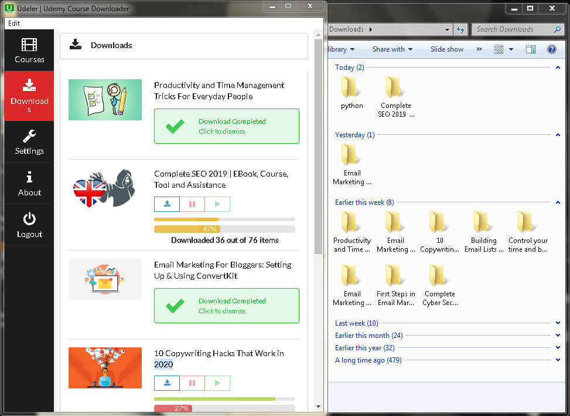Open the Include in library dropdown in Explorer
The image size is (570, 416).
341,49
